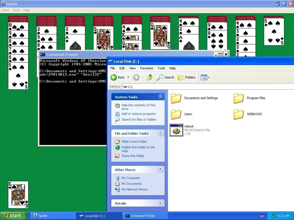This screenshot has height=220, width=294.
Task: Minimize the Command Prompt window
Action: click(216, 54)
